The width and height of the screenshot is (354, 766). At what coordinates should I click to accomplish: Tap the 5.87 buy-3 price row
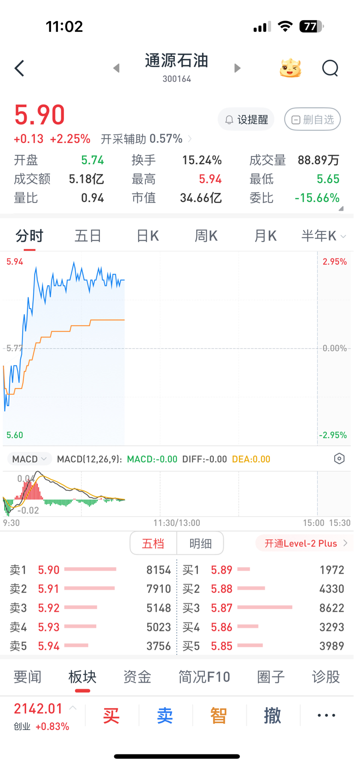click(x=263, y=608)
